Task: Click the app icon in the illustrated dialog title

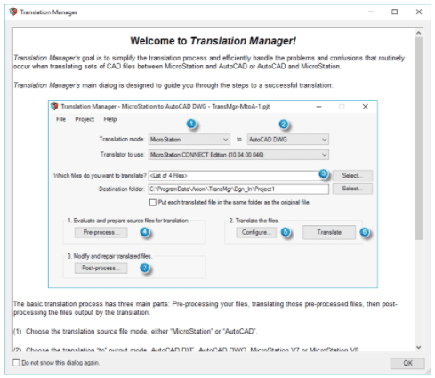Action: coord(54,107)
